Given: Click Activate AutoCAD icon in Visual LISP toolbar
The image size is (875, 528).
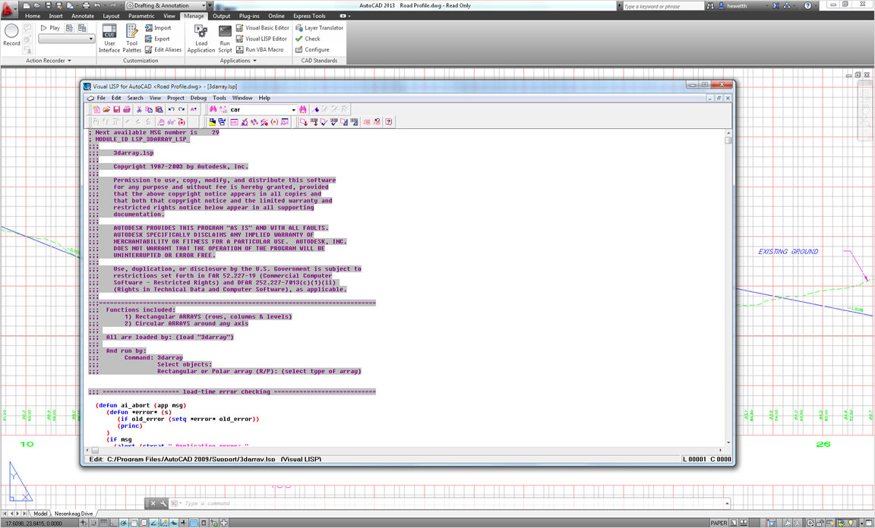Looking at the screenshot, I should 212,121.
